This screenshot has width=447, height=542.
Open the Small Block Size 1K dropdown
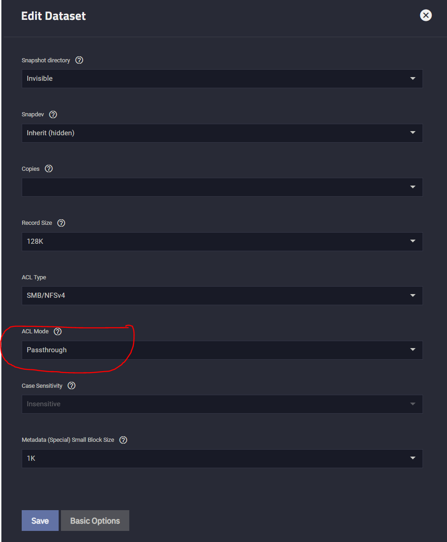pos(222,459)
